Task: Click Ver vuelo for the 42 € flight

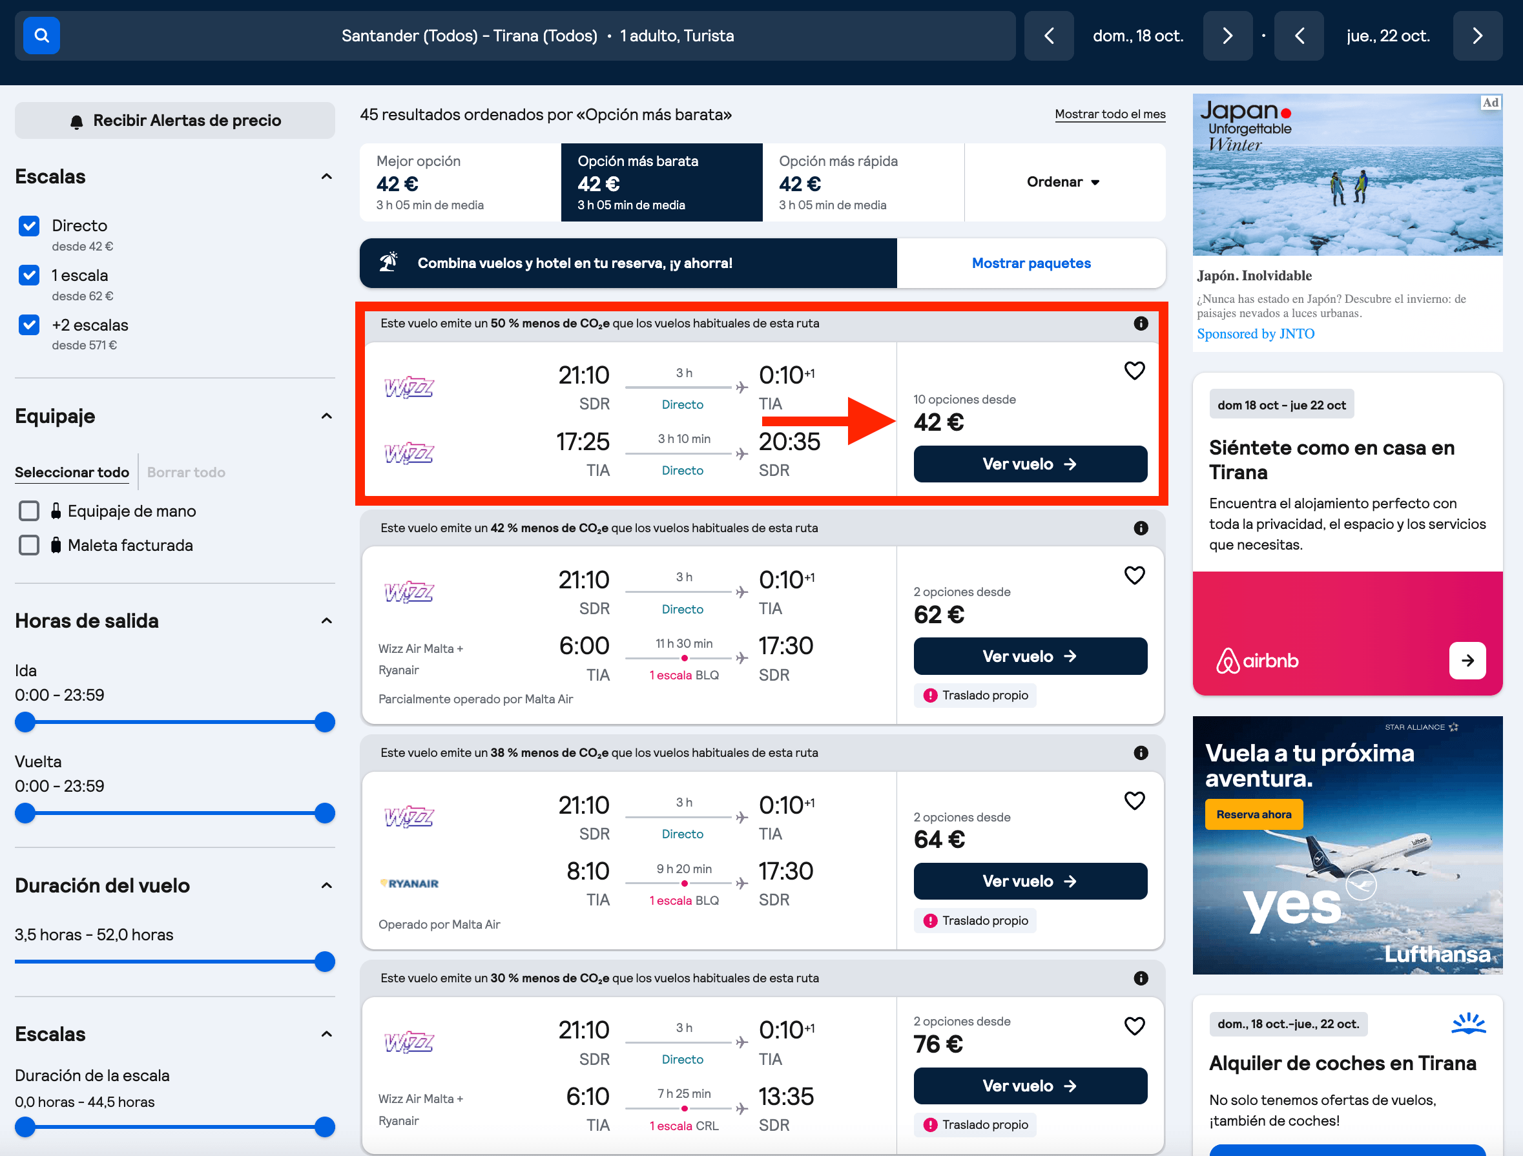Action: click(1030, 464)
